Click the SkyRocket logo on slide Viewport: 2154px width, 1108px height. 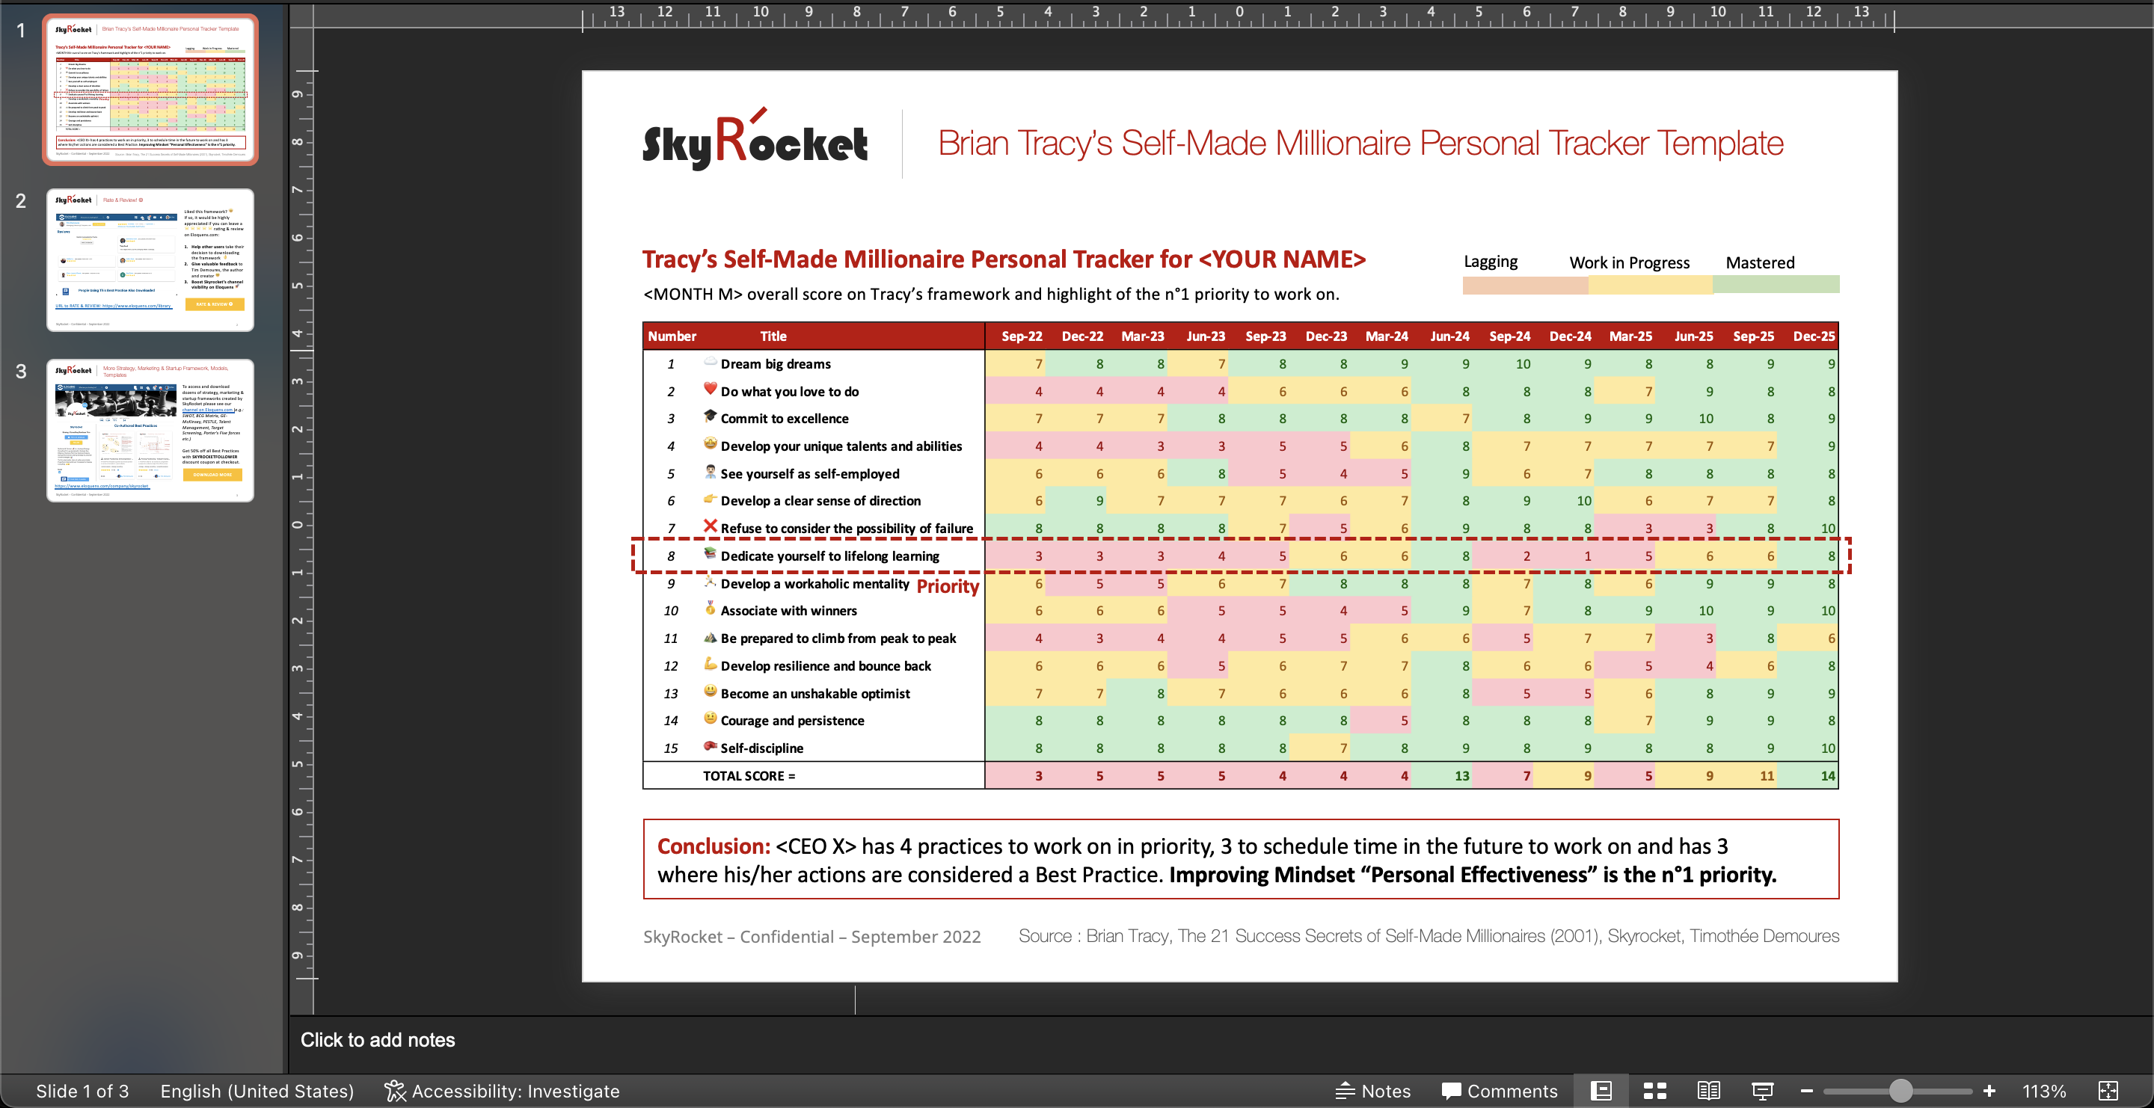755,140
